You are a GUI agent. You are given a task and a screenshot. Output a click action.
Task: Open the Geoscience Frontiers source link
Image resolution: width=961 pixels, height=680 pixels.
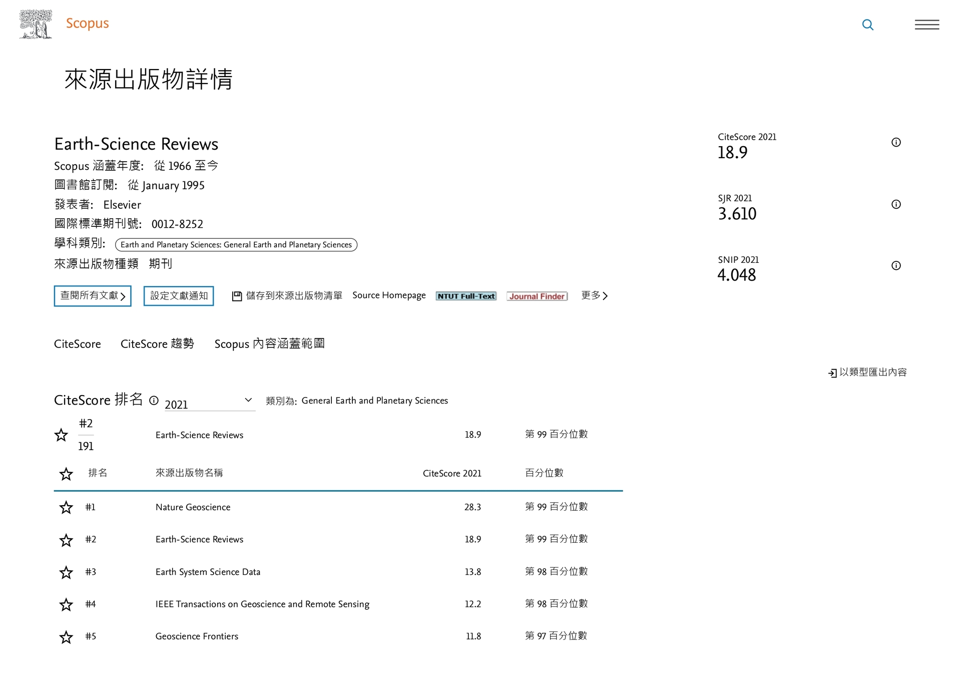click(197, 636)
